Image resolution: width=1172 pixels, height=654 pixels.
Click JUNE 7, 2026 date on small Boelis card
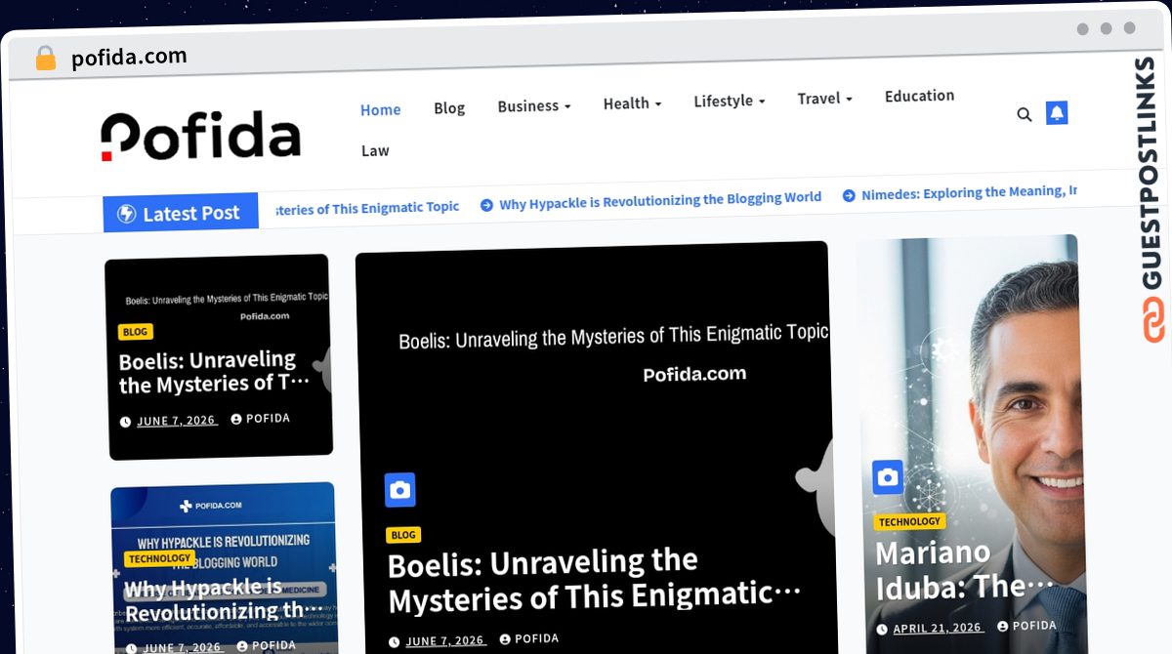[177, 421]
